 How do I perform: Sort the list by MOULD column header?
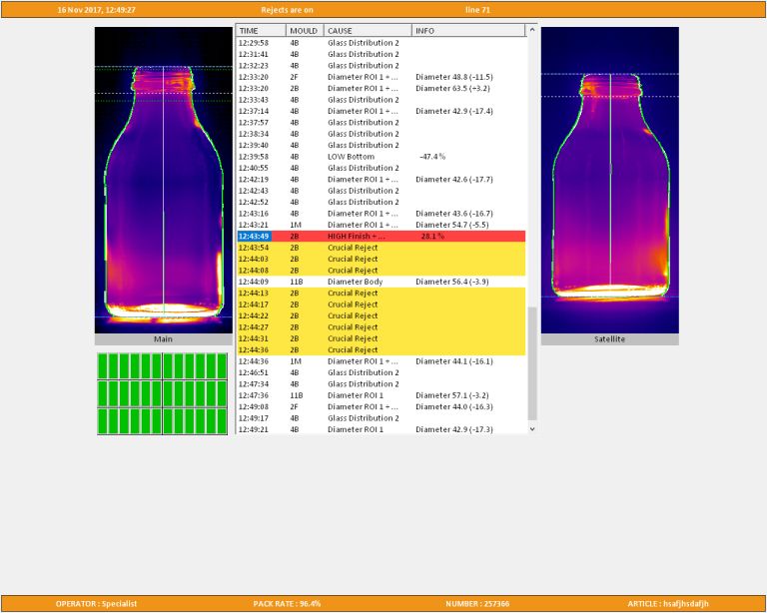tap(305, 31)
